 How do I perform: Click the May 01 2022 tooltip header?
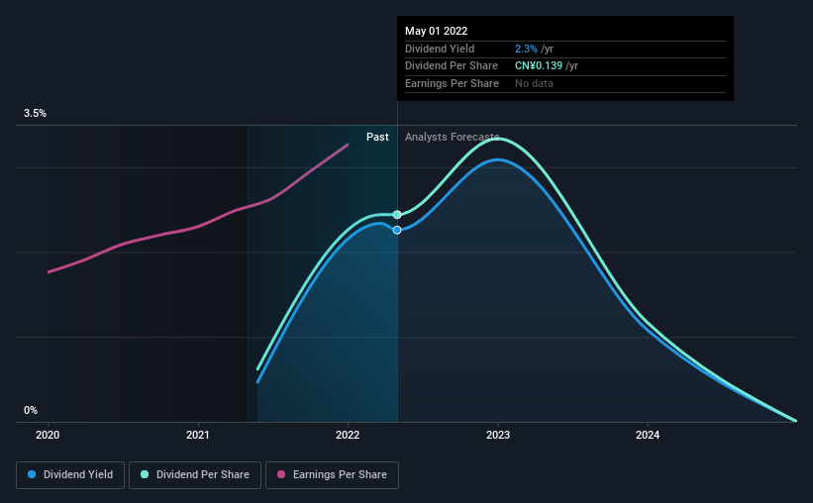click(x=436, y=31)
